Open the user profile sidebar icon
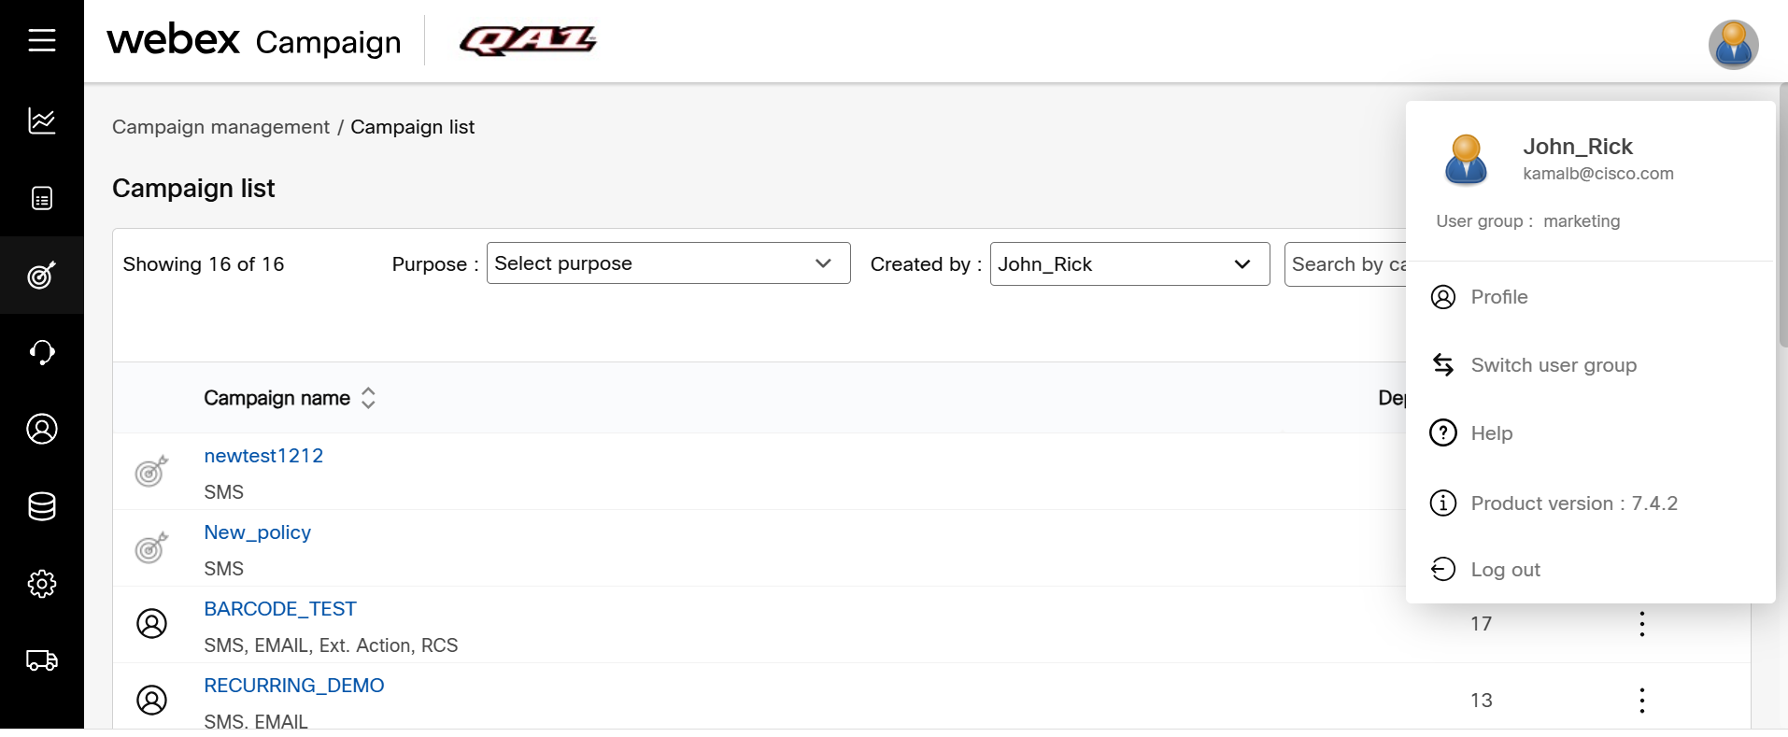Screen dimensions: 1788x737 (x=42, y=429)
